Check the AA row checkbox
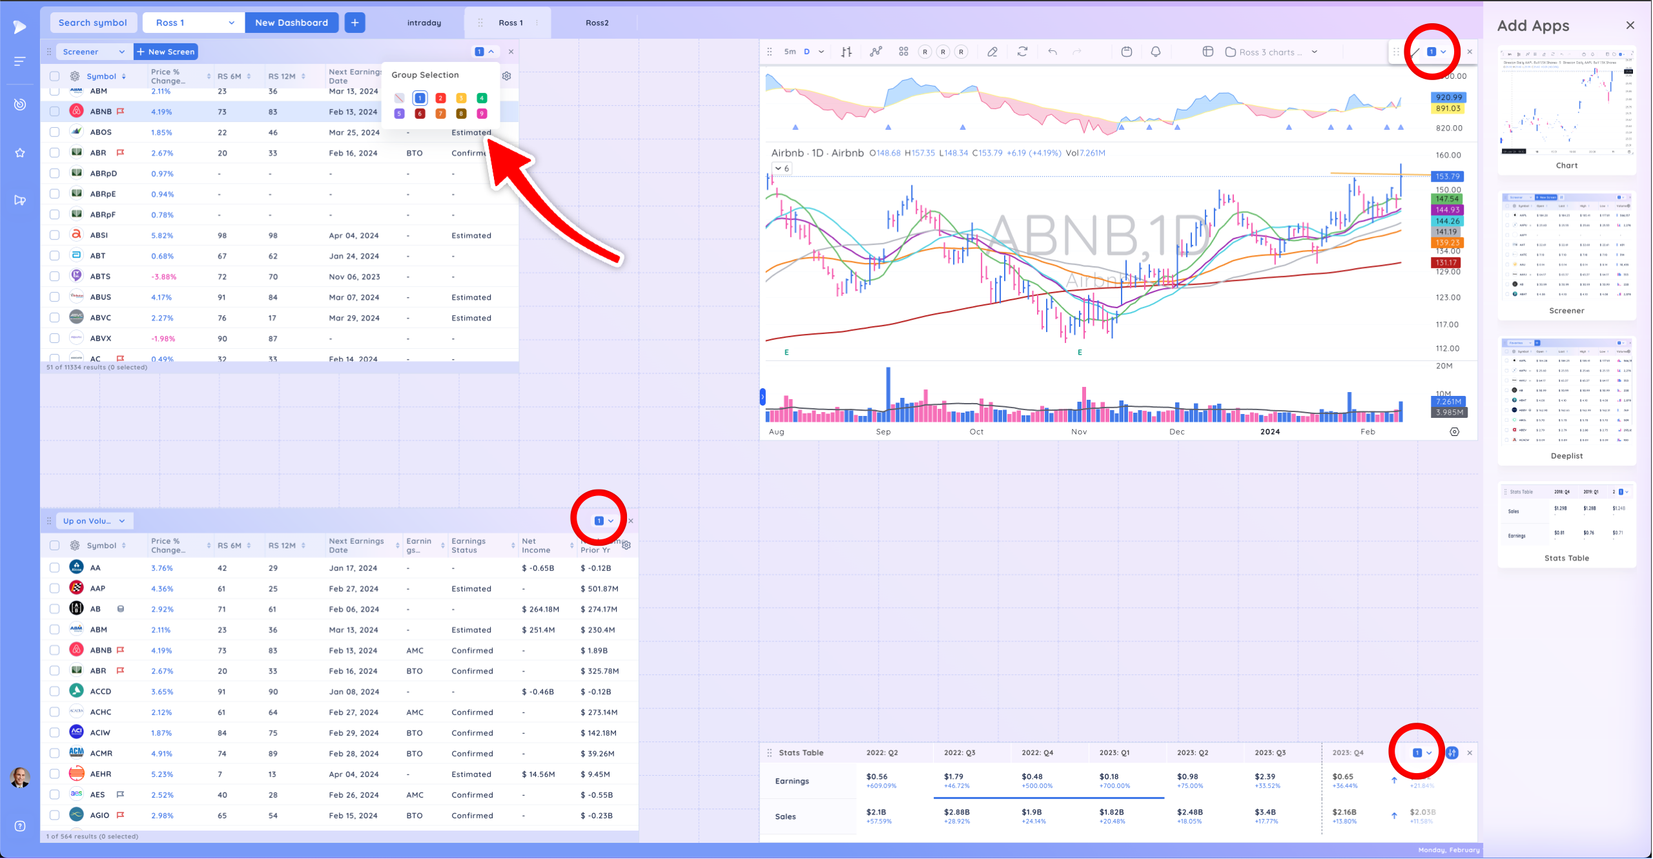 [x=55, y=568]
